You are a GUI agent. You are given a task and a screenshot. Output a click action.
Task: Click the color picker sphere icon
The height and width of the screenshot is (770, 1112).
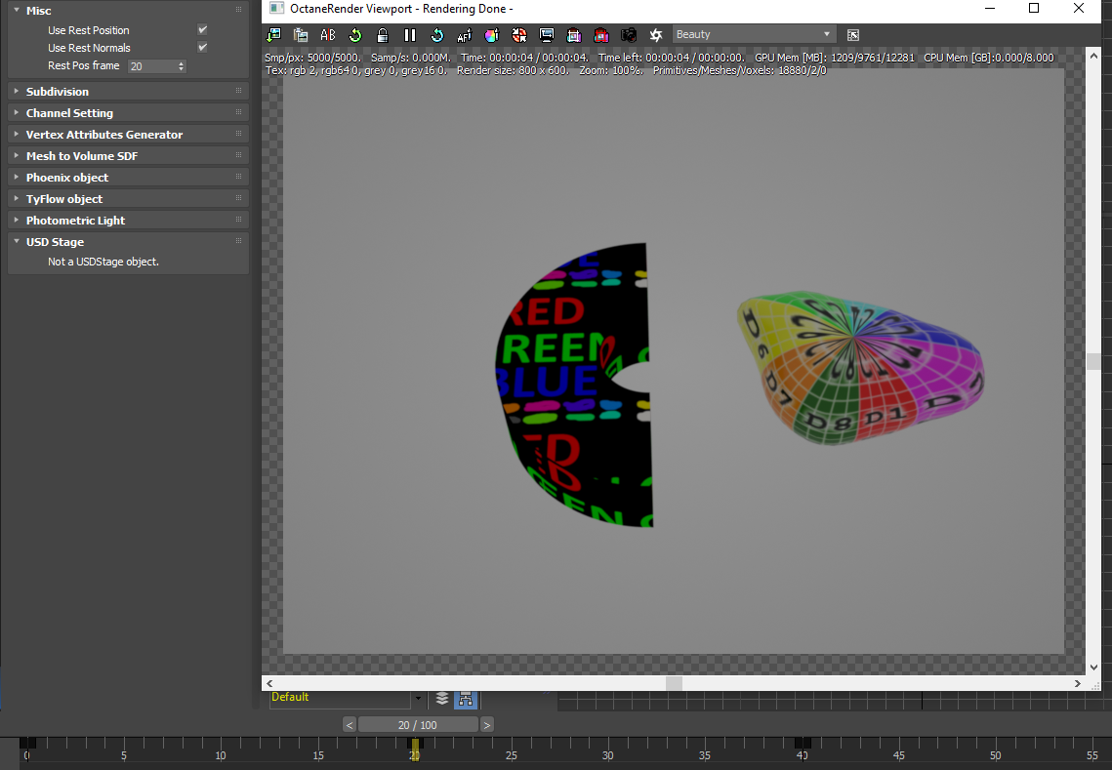pyautogui.click(x=492, y=35)
